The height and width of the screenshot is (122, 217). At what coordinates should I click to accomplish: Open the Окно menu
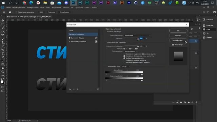pos(87,7)
